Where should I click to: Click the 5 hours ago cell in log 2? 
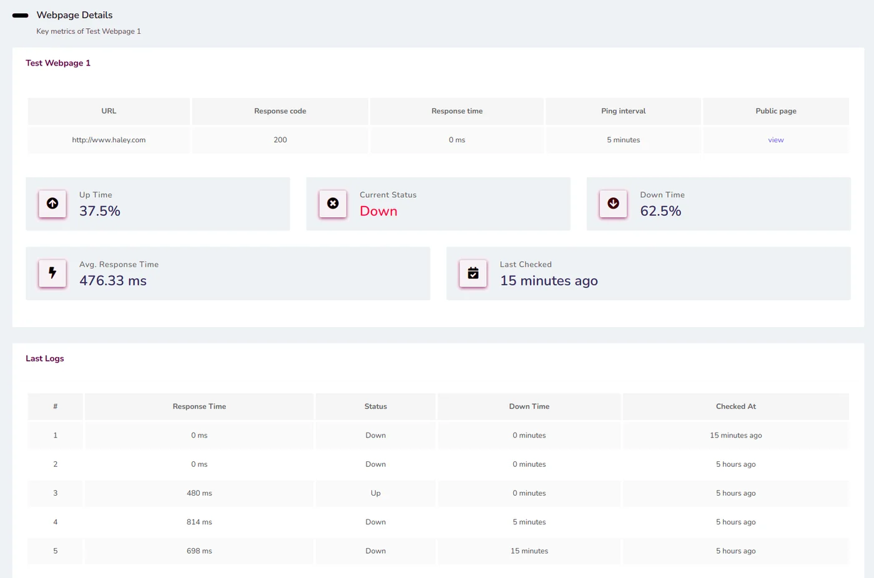[x=735, y=464]
